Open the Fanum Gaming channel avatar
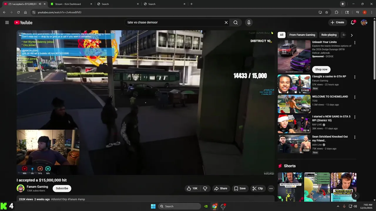 coord(21,188)
